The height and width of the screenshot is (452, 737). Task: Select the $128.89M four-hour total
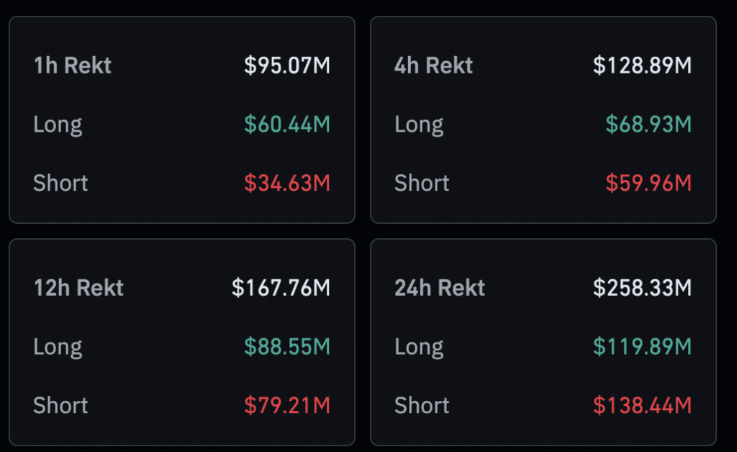tap(642, 65)
